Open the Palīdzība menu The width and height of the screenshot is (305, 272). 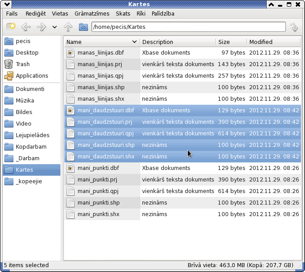click(x=163, y=14)
